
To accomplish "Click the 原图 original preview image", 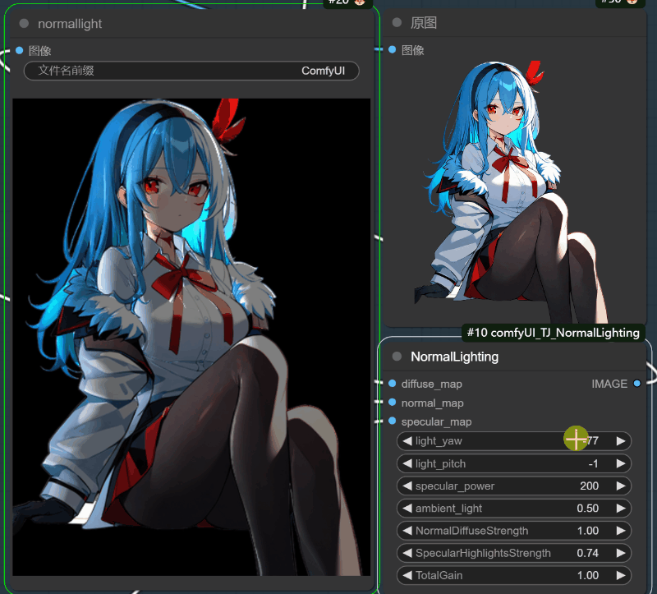I will (x=512, y=192).
